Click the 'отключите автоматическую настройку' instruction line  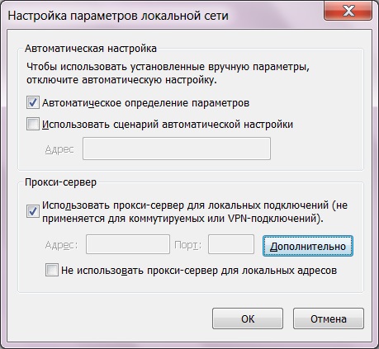[121, 80]
